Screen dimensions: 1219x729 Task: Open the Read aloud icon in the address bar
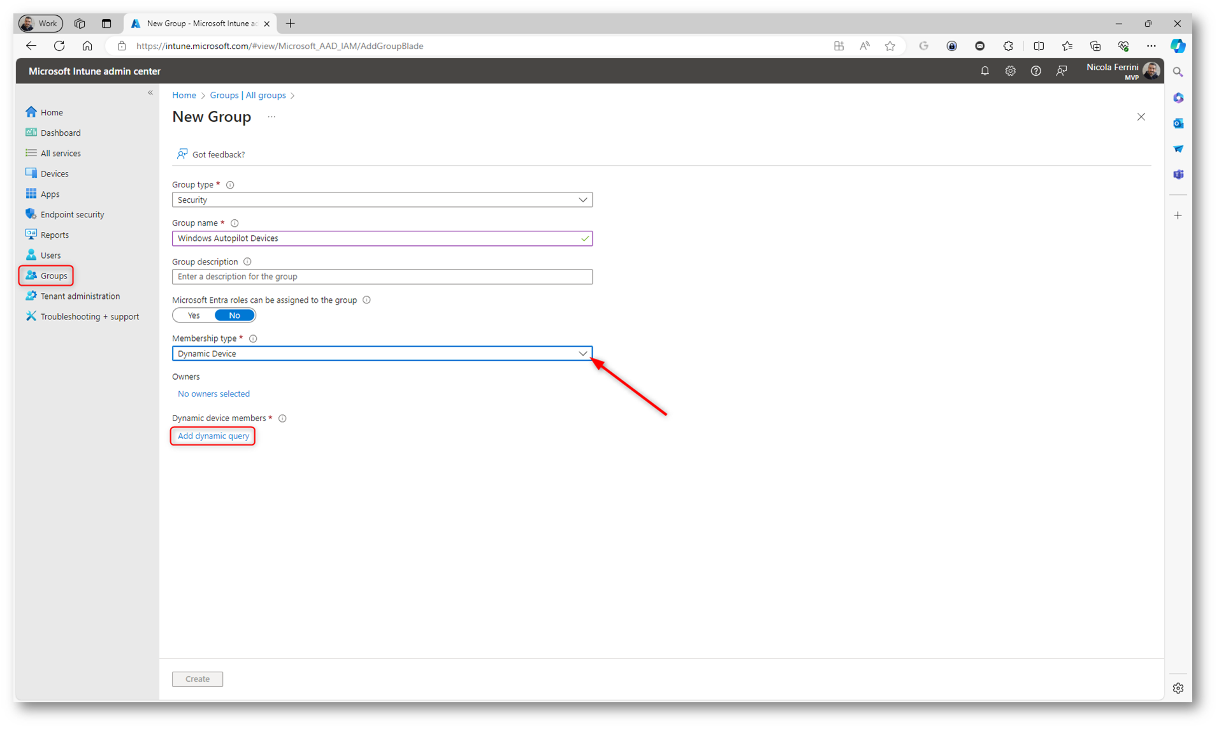pos(864,46)
